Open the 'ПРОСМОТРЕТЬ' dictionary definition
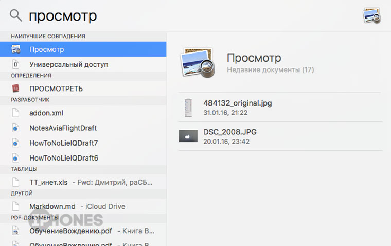The image size is (391, 246). [83, 89]
